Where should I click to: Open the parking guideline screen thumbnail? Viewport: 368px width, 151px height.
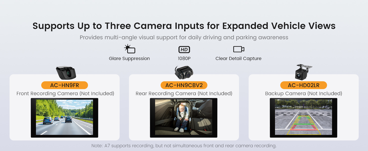tap(304, 118)
